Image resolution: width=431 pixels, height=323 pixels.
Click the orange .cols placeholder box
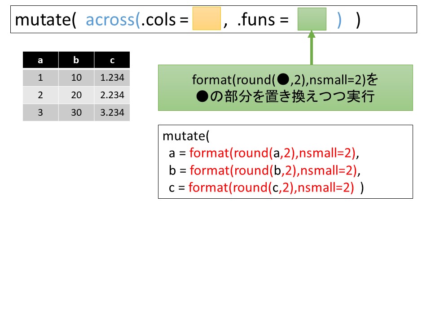tap(207, 19)
